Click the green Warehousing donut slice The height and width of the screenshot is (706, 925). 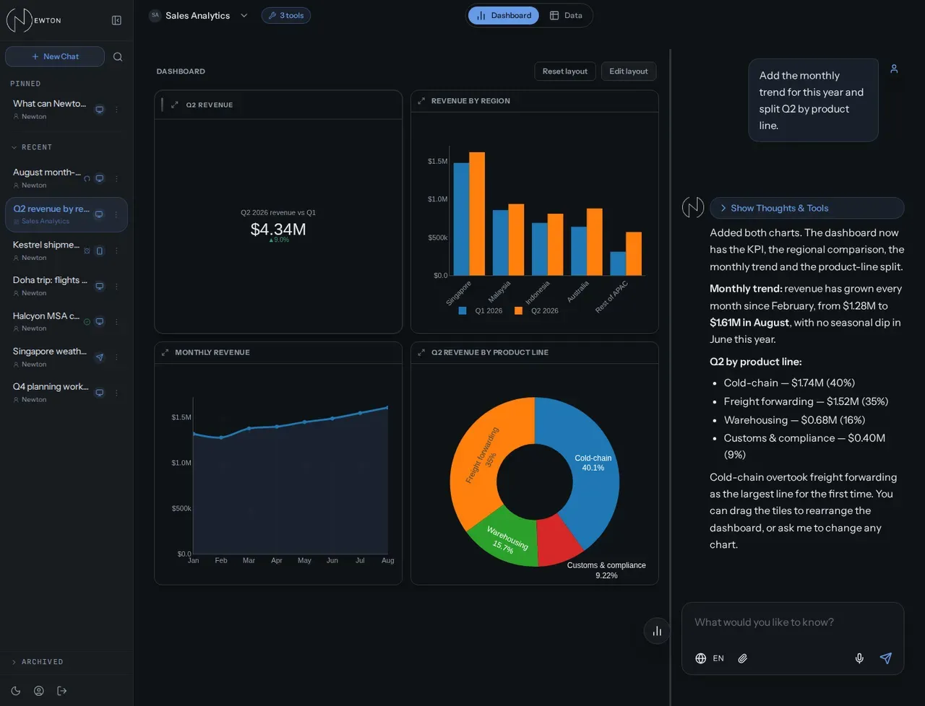pyautogui.click(x=507, y=539)
